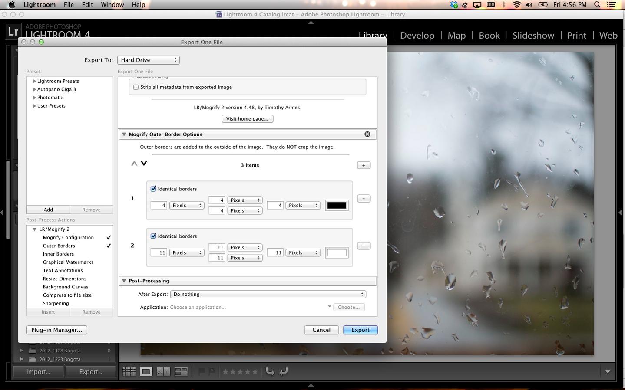This screenshot has height=390, width=625.
Task: Expand the Lightroom Presets tree item
Action: point(34,81)
